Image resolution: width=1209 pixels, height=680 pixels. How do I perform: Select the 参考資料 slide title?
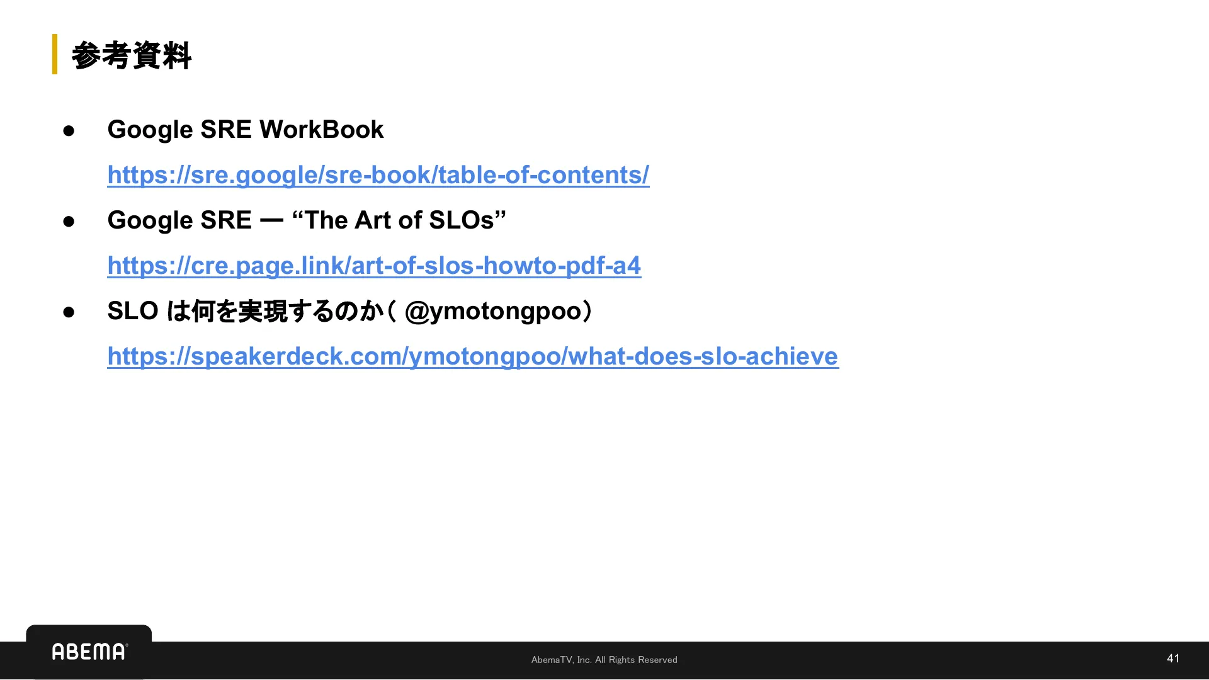[x=132, y=55]
